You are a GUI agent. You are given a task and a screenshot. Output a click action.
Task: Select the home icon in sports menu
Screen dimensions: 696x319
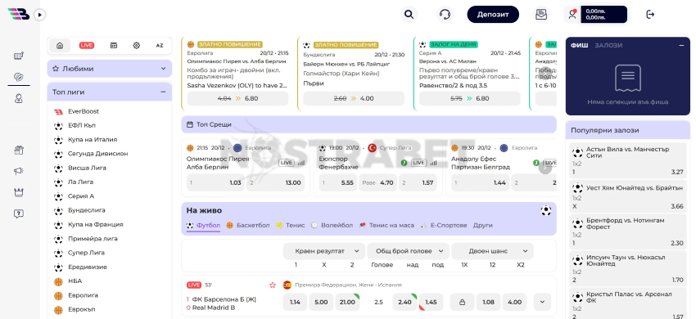(x=60, y=45)
